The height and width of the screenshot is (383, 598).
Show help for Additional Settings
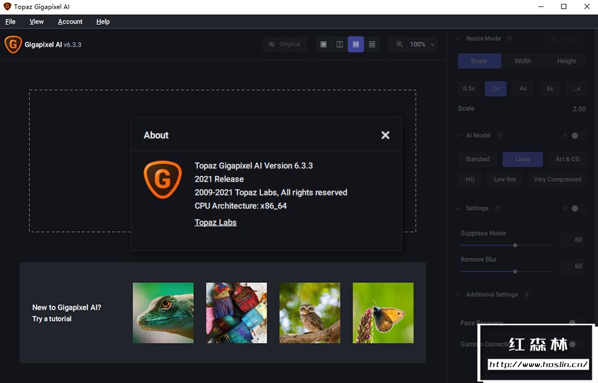pos(527,294)
